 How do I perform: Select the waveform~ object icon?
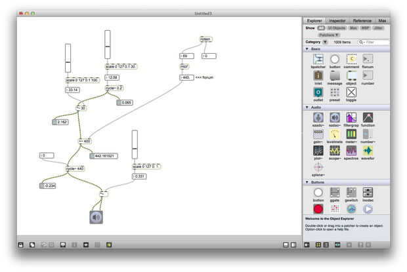pyautogui.click(x=368, y=151)
